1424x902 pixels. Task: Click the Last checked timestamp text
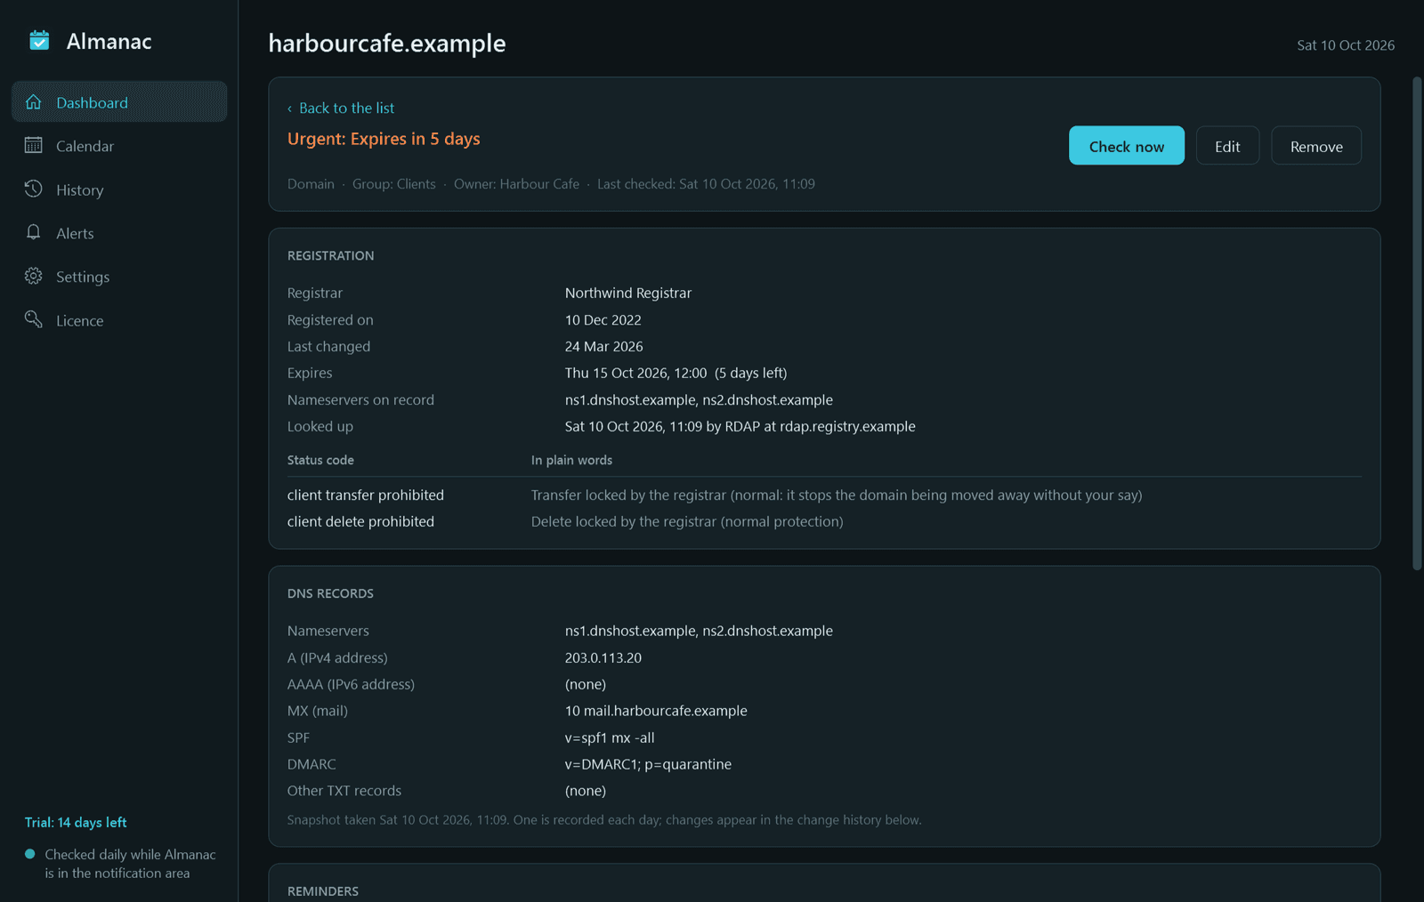pos(706,184)
